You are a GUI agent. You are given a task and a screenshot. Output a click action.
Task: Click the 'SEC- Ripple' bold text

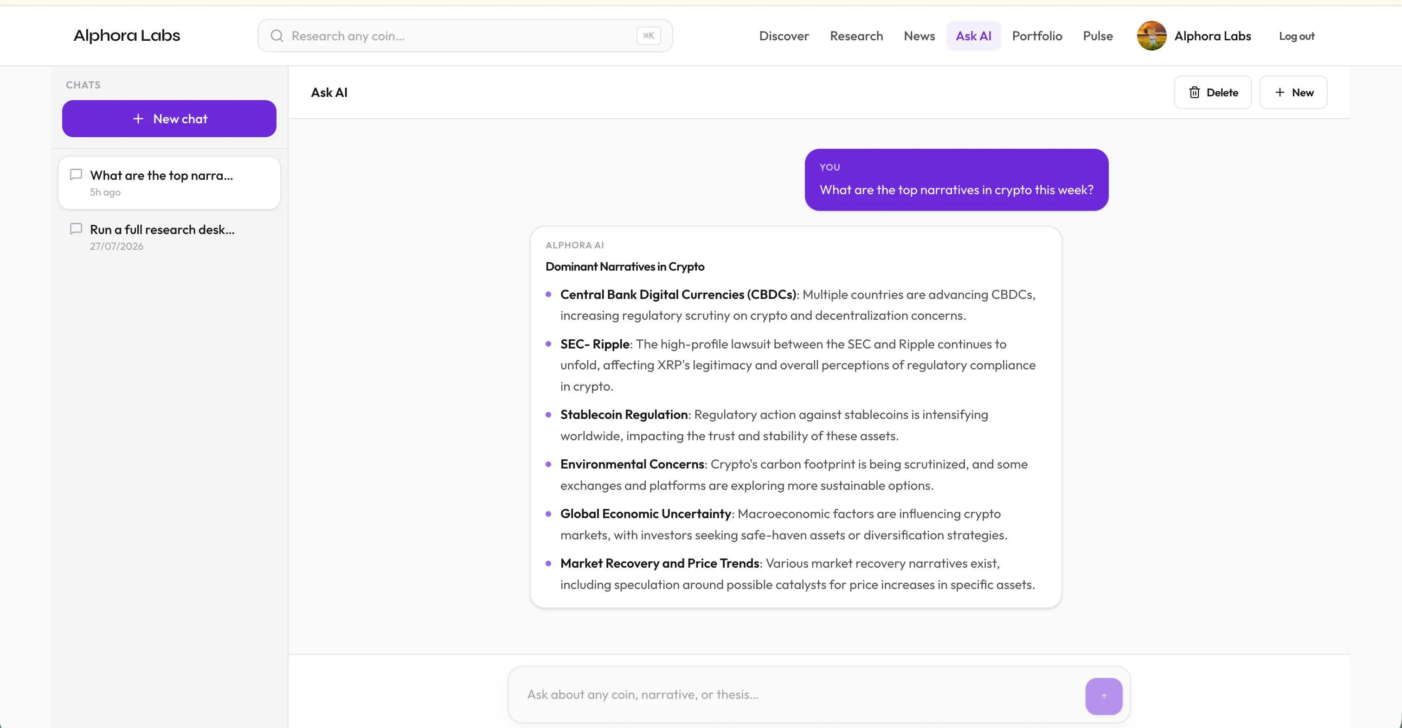(595, 344)
